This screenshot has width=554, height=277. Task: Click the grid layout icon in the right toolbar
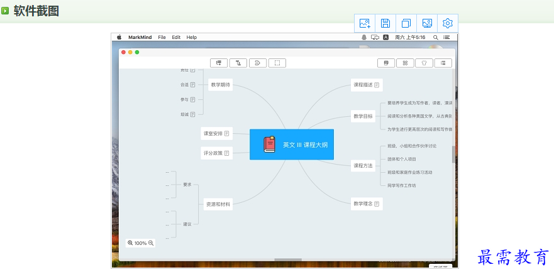406,63
